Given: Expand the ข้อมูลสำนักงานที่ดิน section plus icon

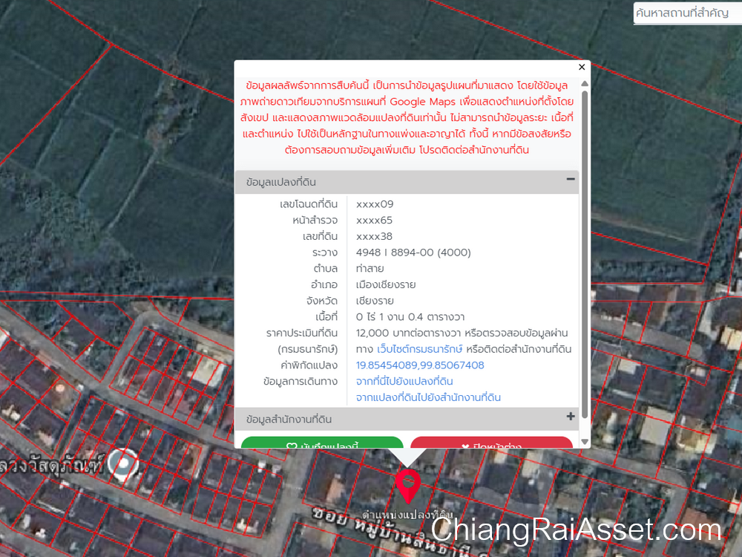Looking at the screenshot, I should (571, 417).
